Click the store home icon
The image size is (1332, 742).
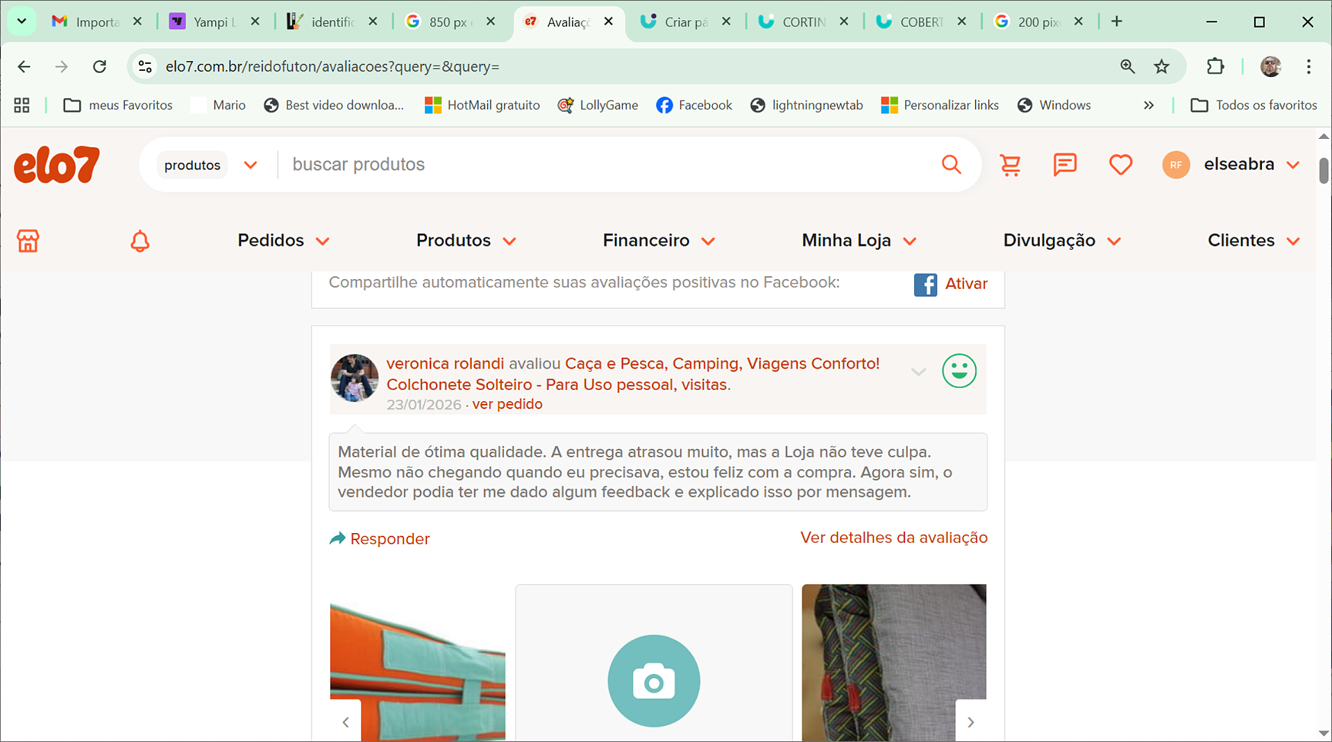coord(28,241)
